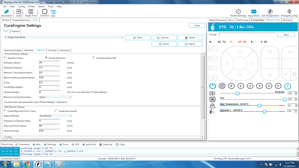
Task: Switch to Filament tab
Action: [x=15, y=31]
